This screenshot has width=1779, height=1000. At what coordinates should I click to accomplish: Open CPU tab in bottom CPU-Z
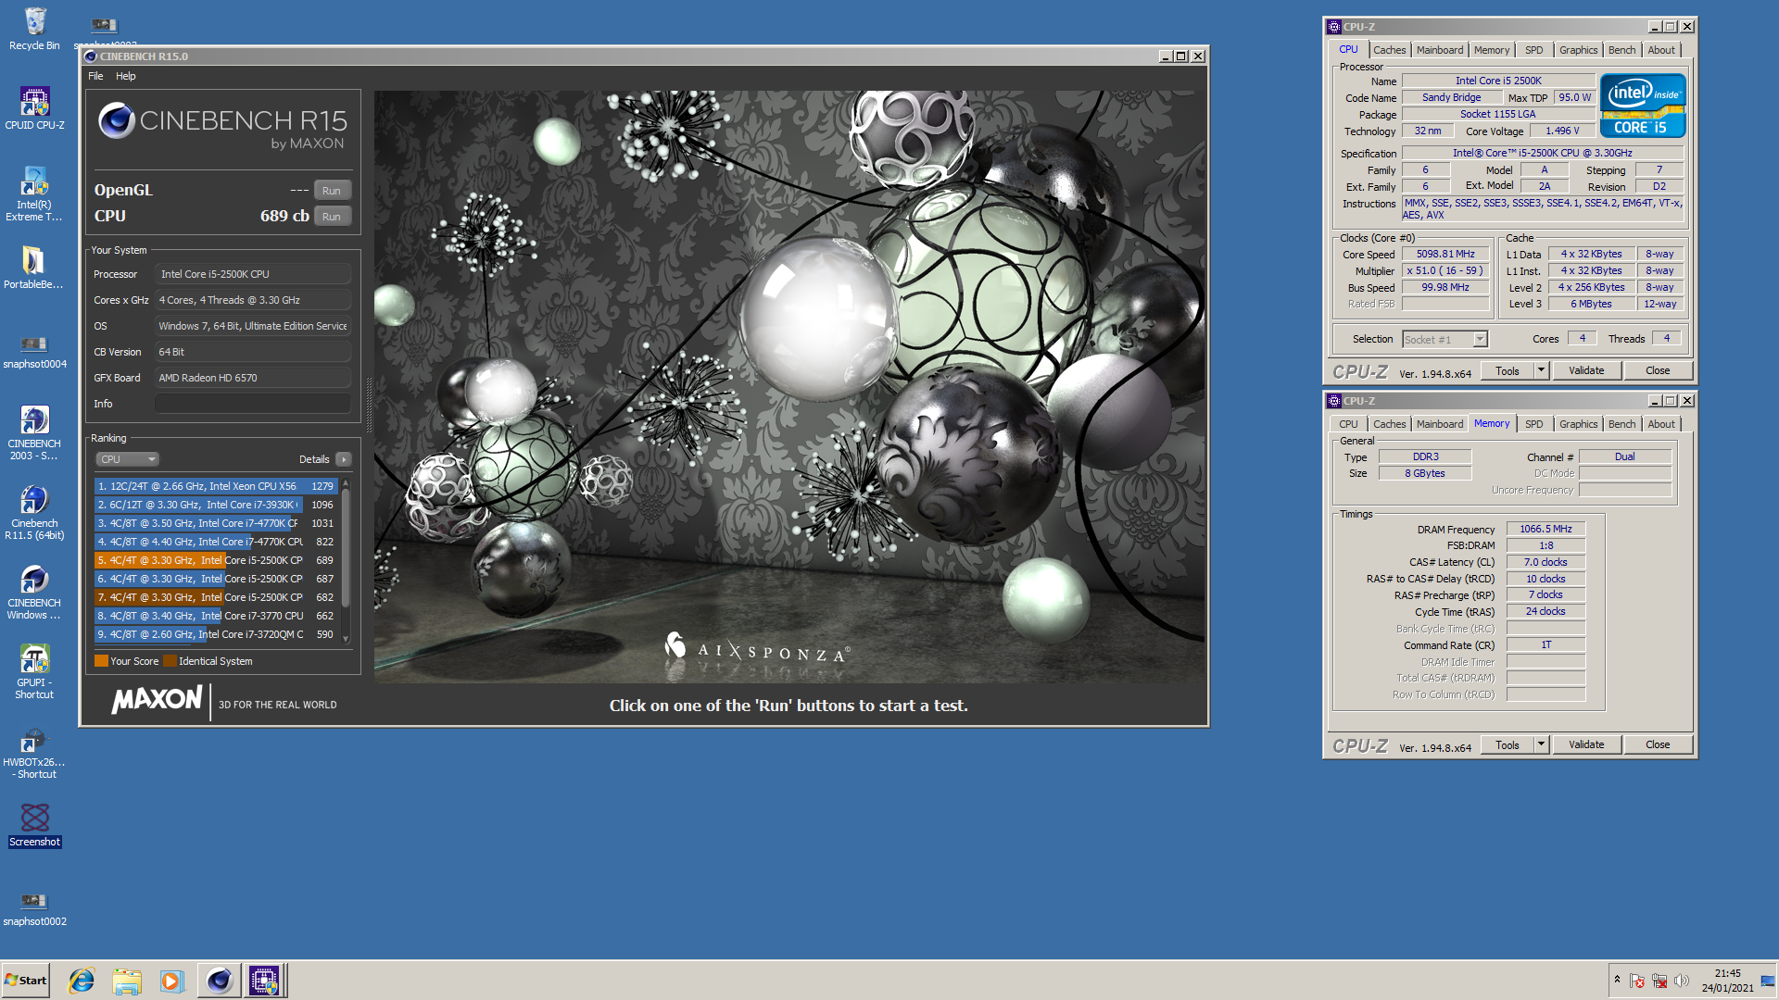1348,424
